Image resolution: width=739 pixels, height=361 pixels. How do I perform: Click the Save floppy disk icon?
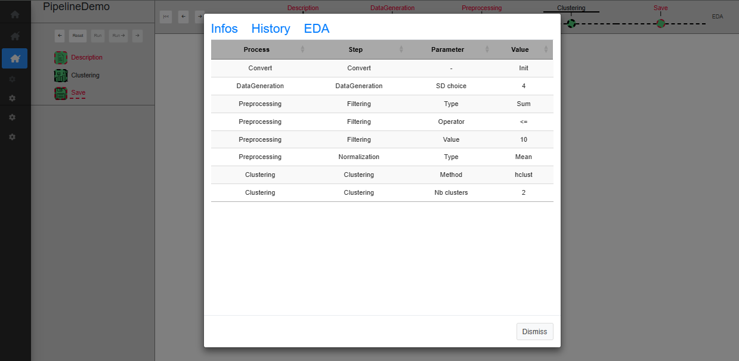(x=61, y=93)
